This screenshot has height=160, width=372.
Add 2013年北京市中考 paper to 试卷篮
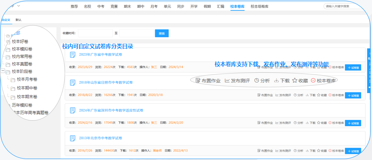tap(353, 151)
